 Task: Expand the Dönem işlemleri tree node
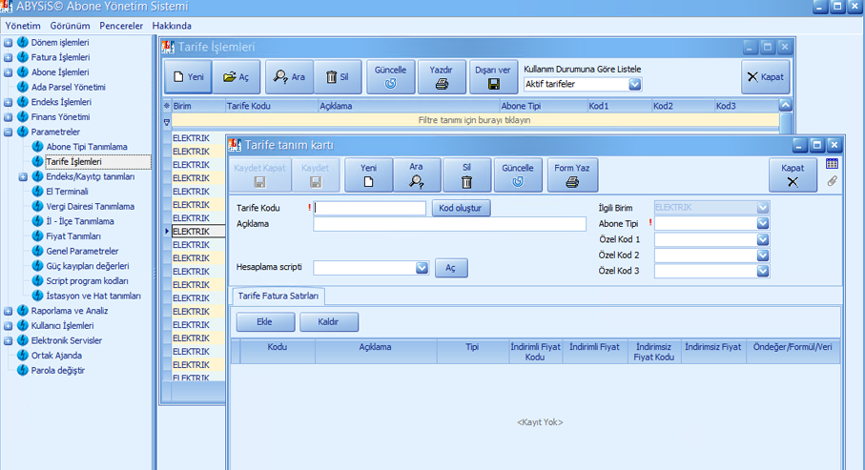click(x=9, y=43)
